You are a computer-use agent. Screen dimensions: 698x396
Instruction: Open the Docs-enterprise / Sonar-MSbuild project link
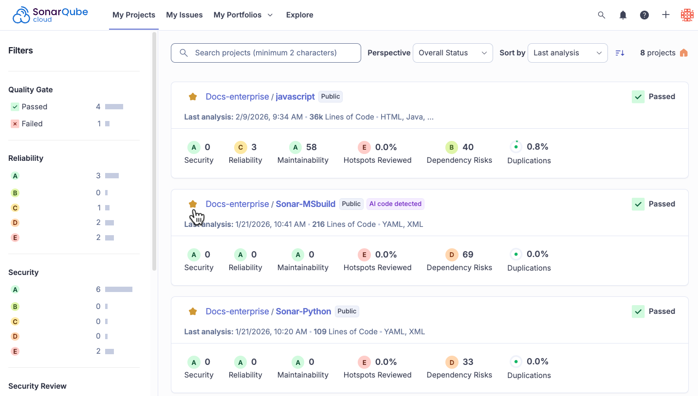(x=271, y=204)
